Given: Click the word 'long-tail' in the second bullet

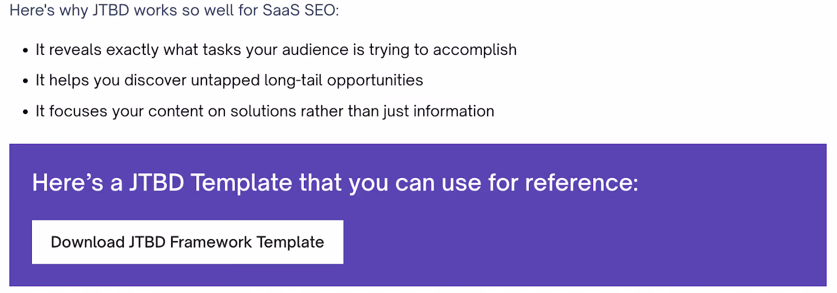Looking at the screenshot, I should [293, 80].
